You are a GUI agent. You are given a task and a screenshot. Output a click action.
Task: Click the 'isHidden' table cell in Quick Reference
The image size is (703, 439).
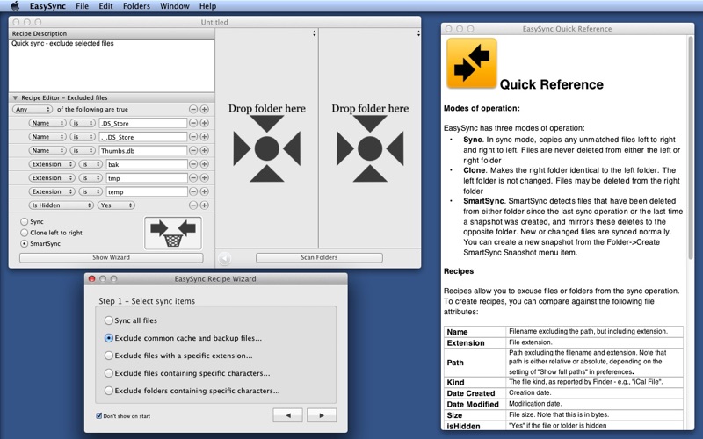(x=475, y=426)
